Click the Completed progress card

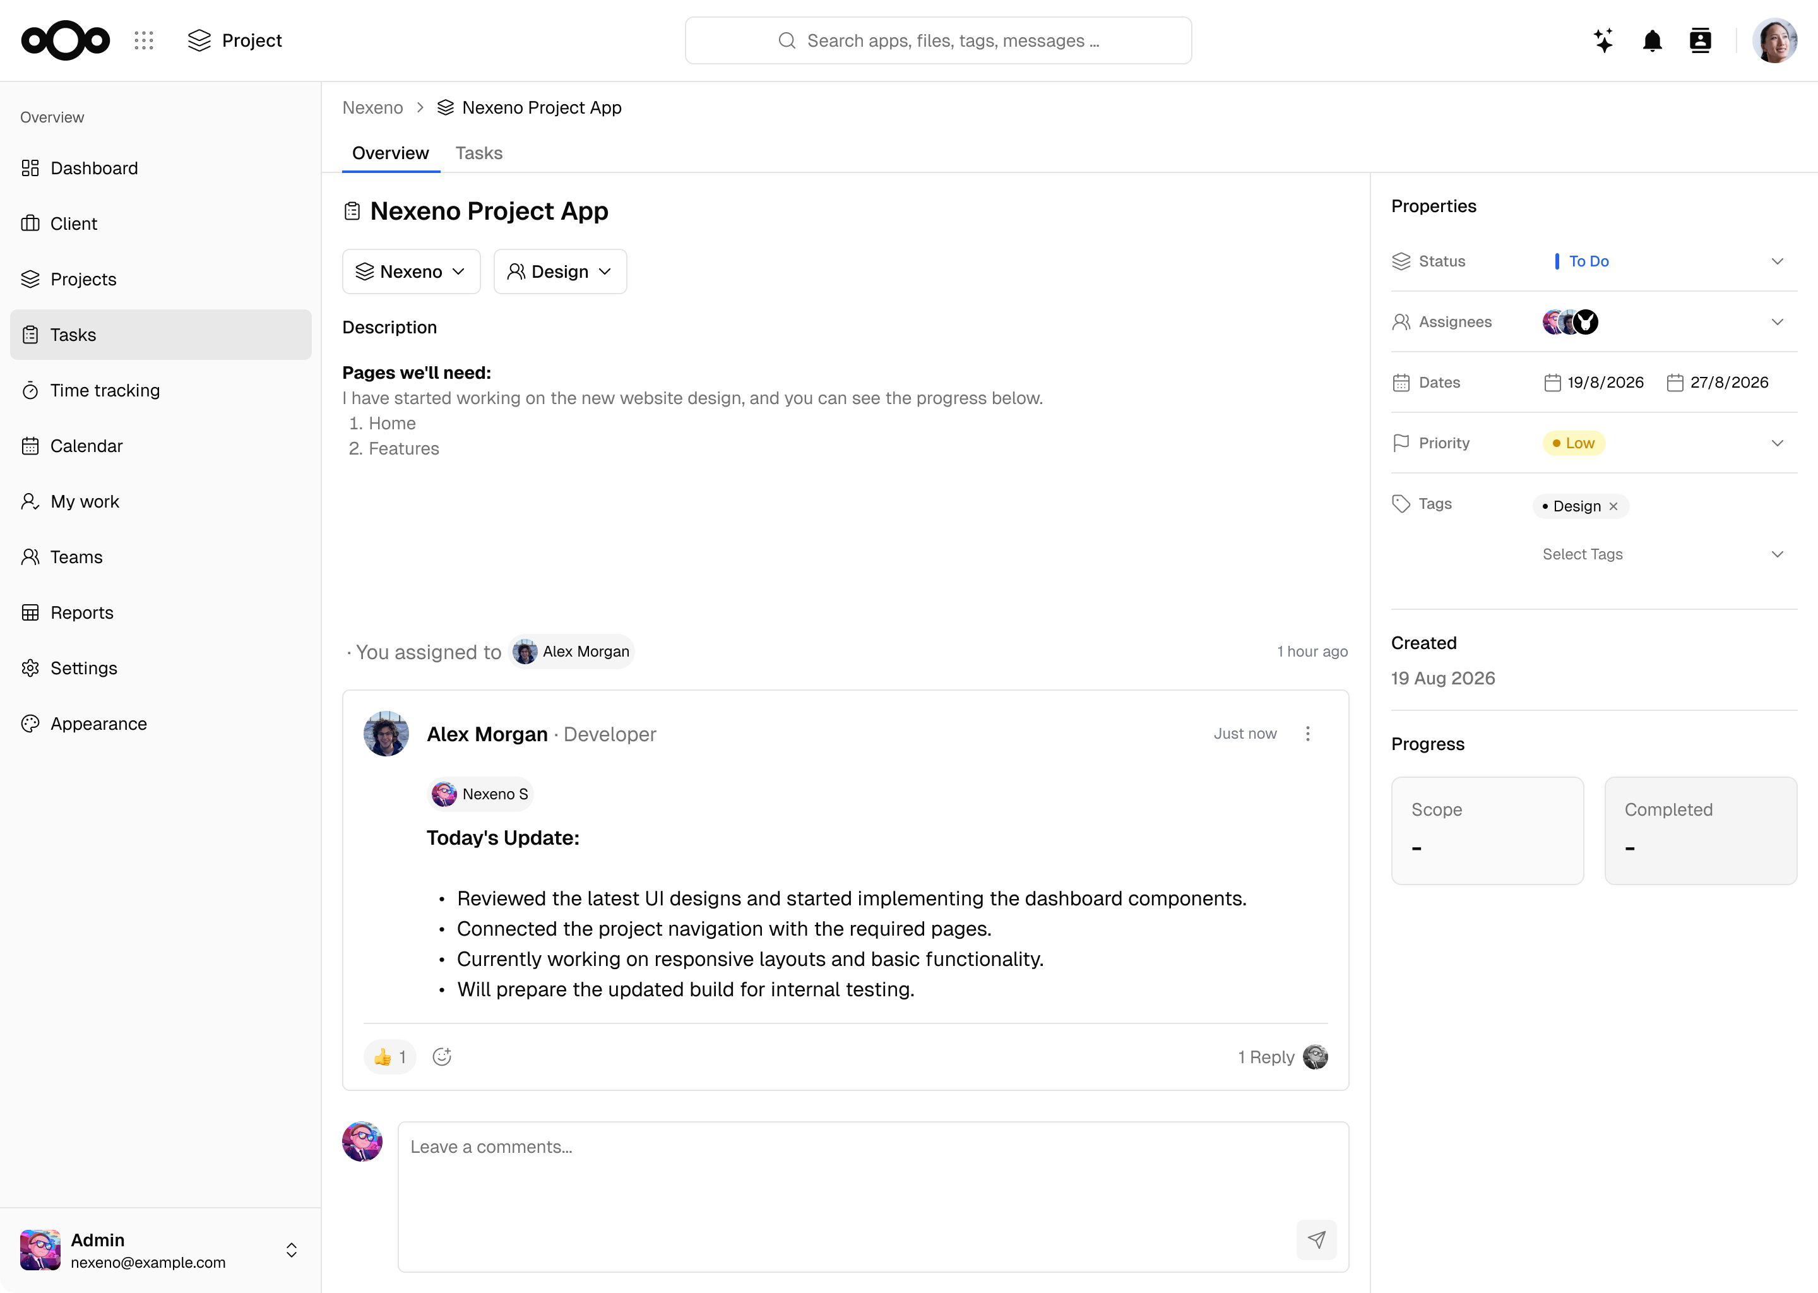[1700, 830]
